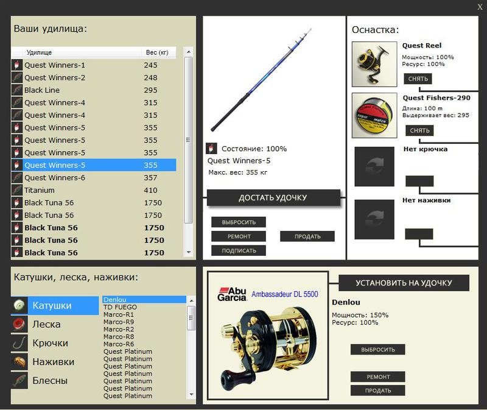
Task: Click rod icon beside Quest Winners-6
Action: (x=17, y=177)
